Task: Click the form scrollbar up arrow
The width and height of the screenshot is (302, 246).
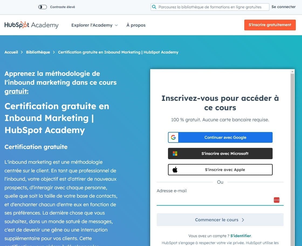Action: [292, 72]
